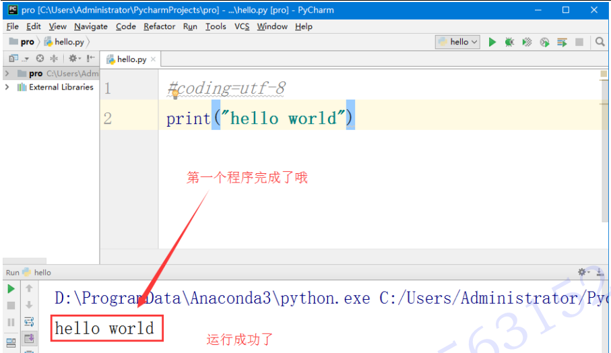Viewport: 611px width, 353px height.
Task: Select the hello tab in Run panel
Action: click(x=38, y=272)
